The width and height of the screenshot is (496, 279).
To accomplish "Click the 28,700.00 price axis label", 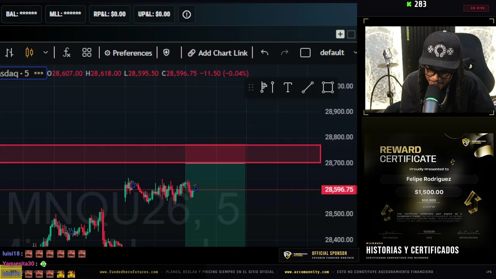I will [x=339, y=163].
